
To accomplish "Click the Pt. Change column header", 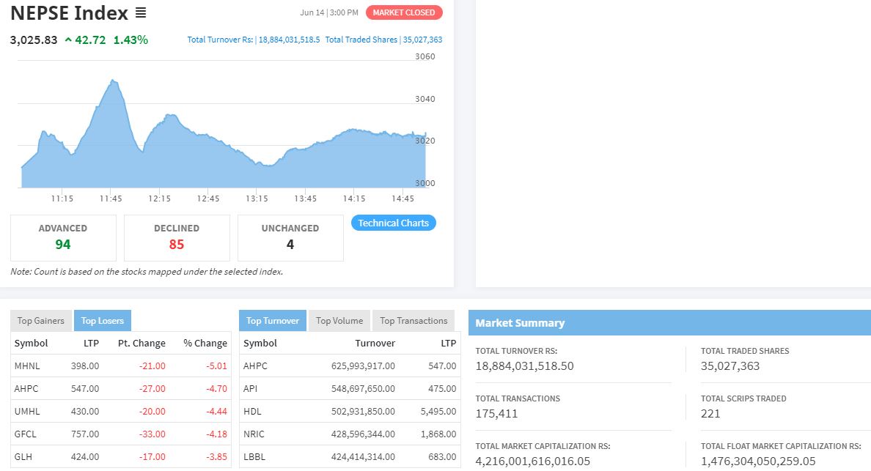I will (142, 344).
